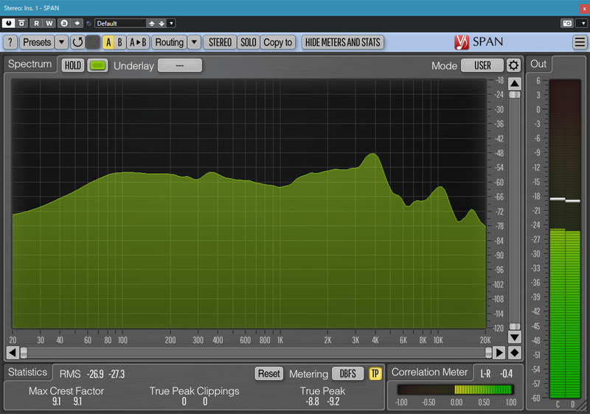Expand the host functions menu arrow at top right
Image resolution: width=590 pixels, height=414 pixels.
tap(583, 24)
